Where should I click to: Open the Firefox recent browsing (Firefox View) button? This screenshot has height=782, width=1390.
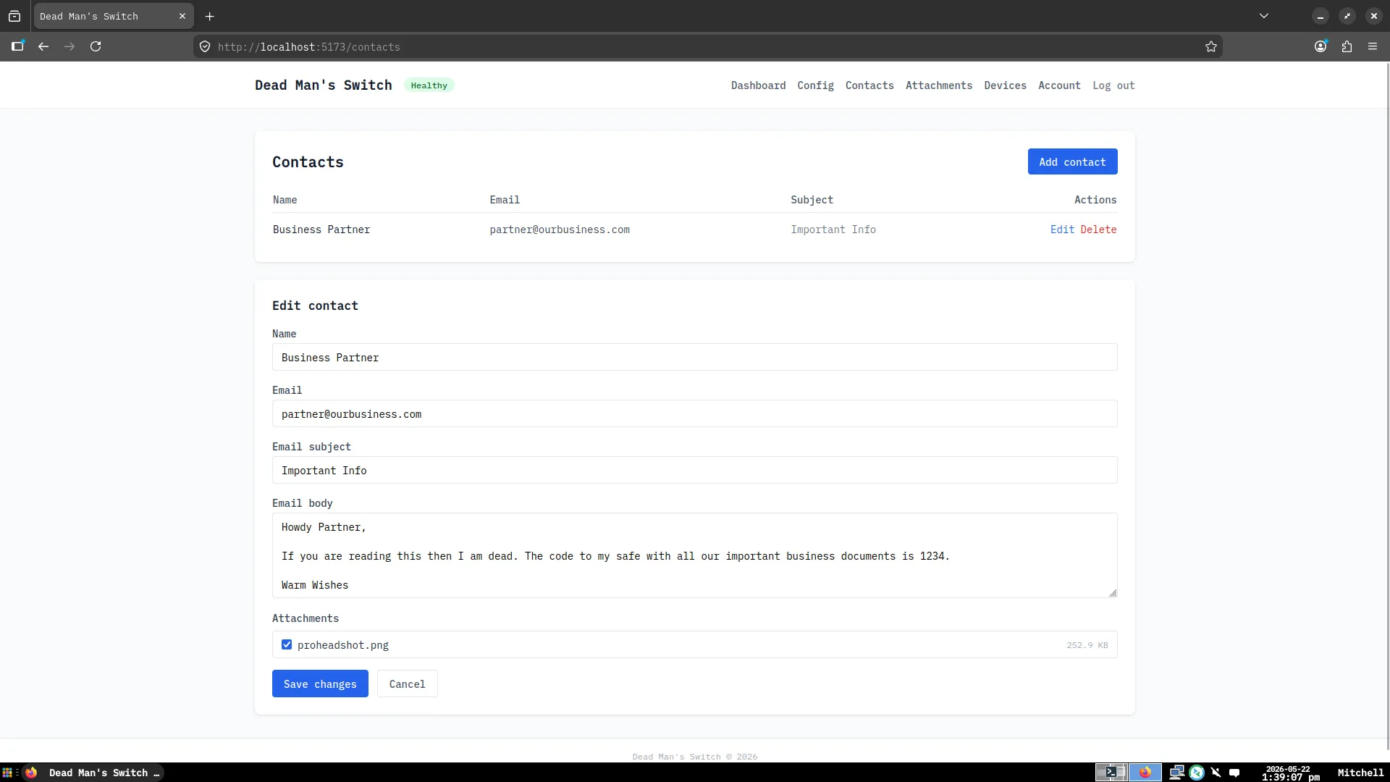tap(14, 16)
